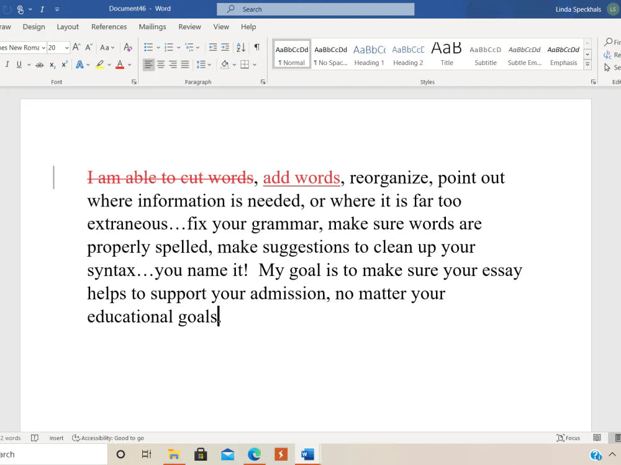Apply a multilevel list
This screenshot has height=465, width=621.
(x=189, y=48)
